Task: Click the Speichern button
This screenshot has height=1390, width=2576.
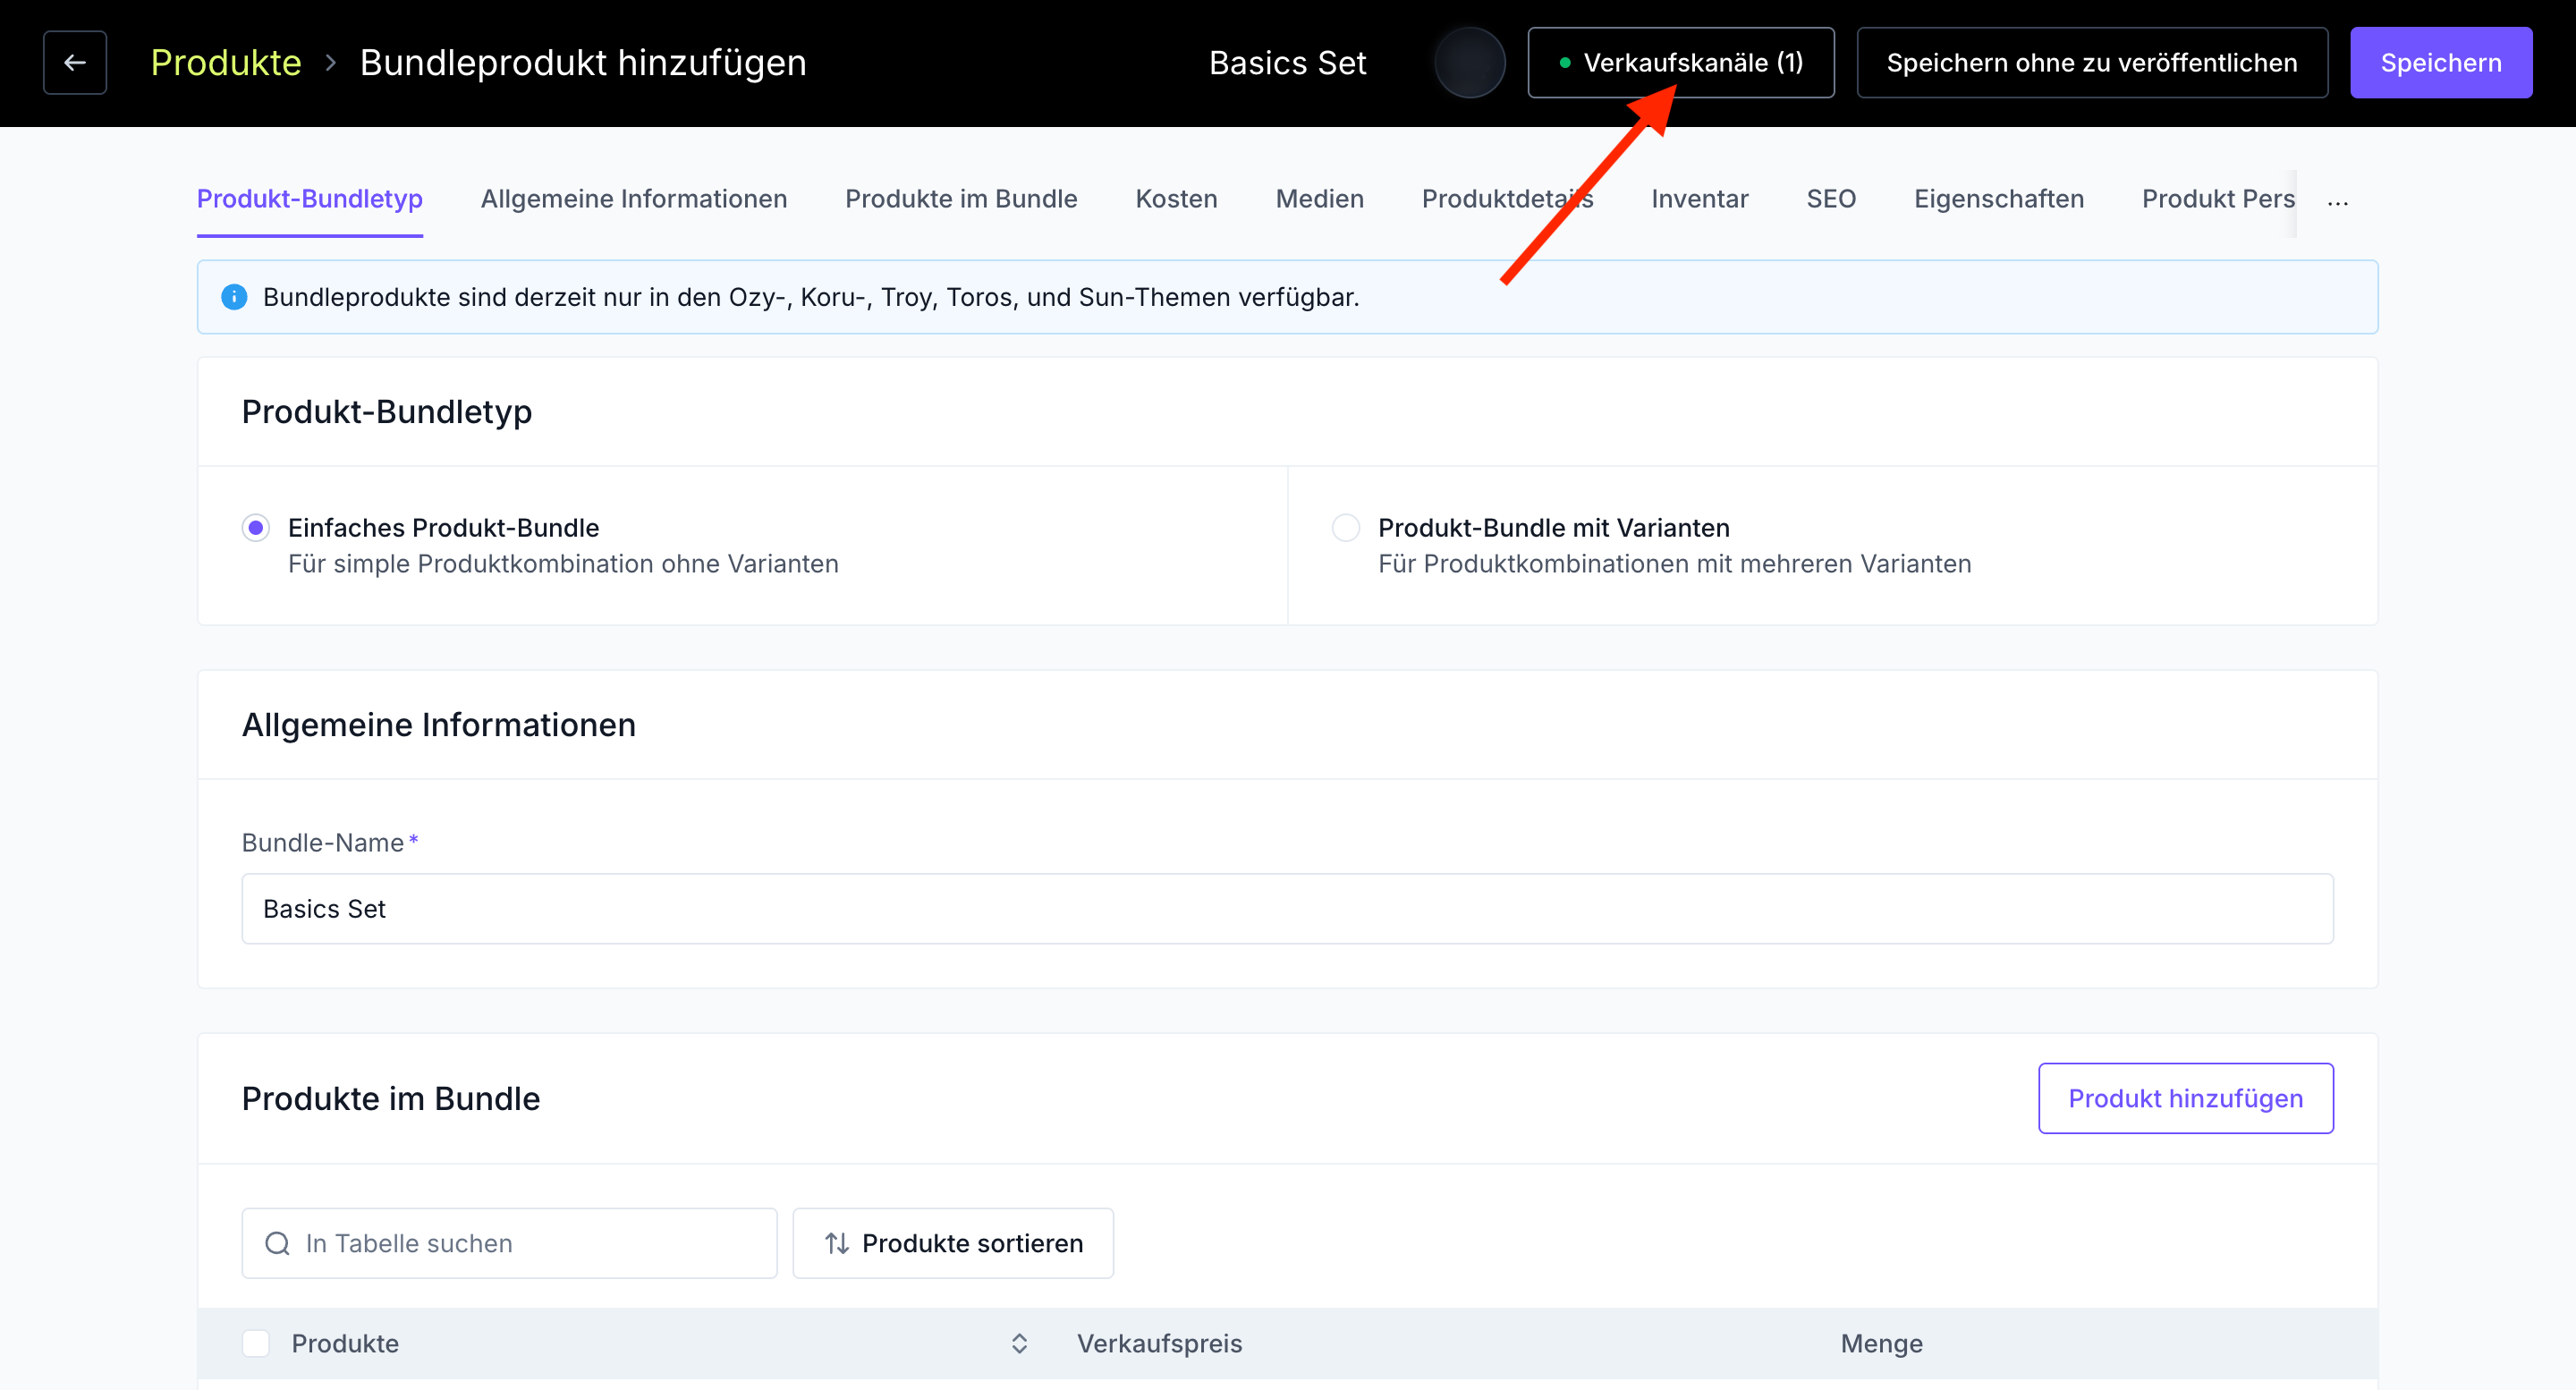Action: tap(2441, 63)
